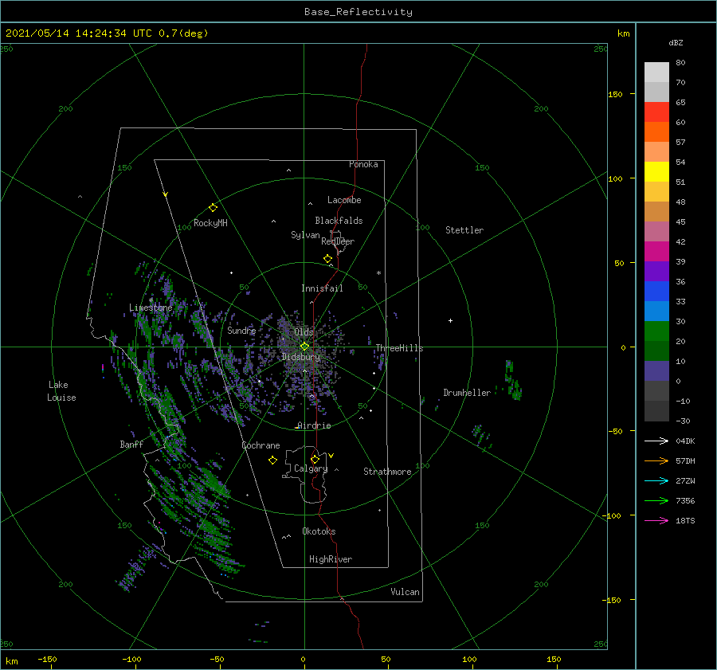The width and height of the screenshot is (717, 670).
Task: Select the Vulcan label
Action: point(406,592)
